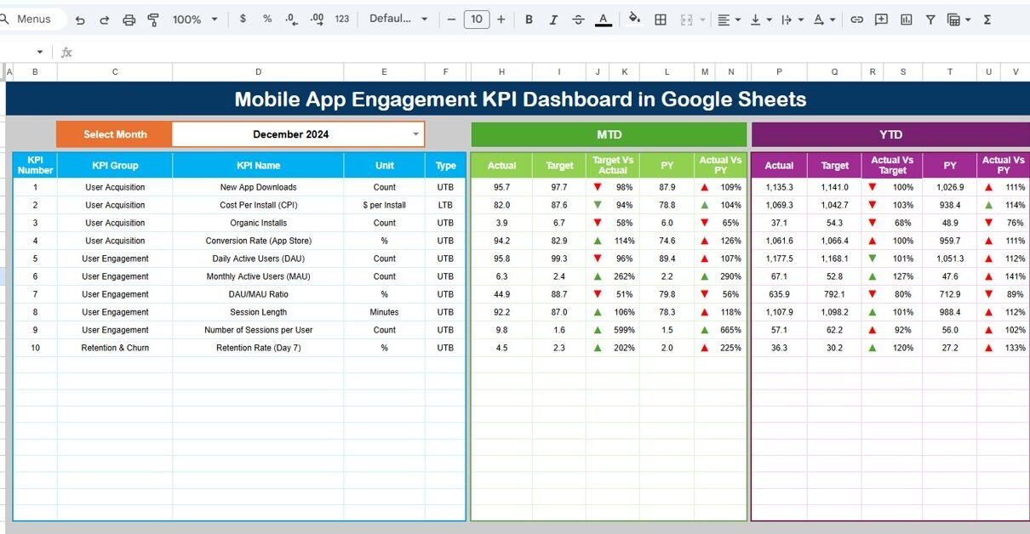Open the fill color bucket
1030x534 pixels.
point(634,19)
